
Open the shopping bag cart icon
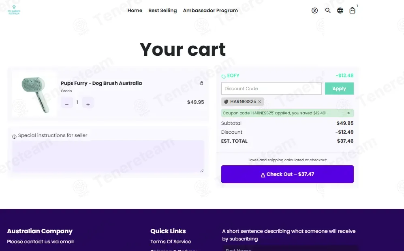pos(352,11)
